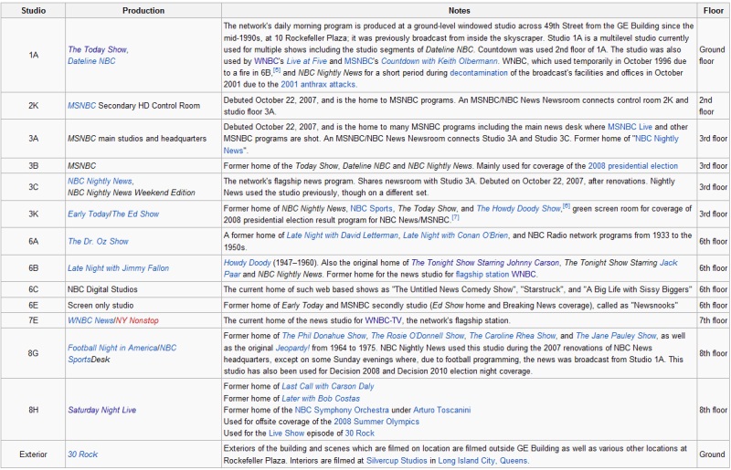Follow the Silvercup Studios link
This screenshot has width=731, height=470.
pyautogui.click(x=397, y=461)
